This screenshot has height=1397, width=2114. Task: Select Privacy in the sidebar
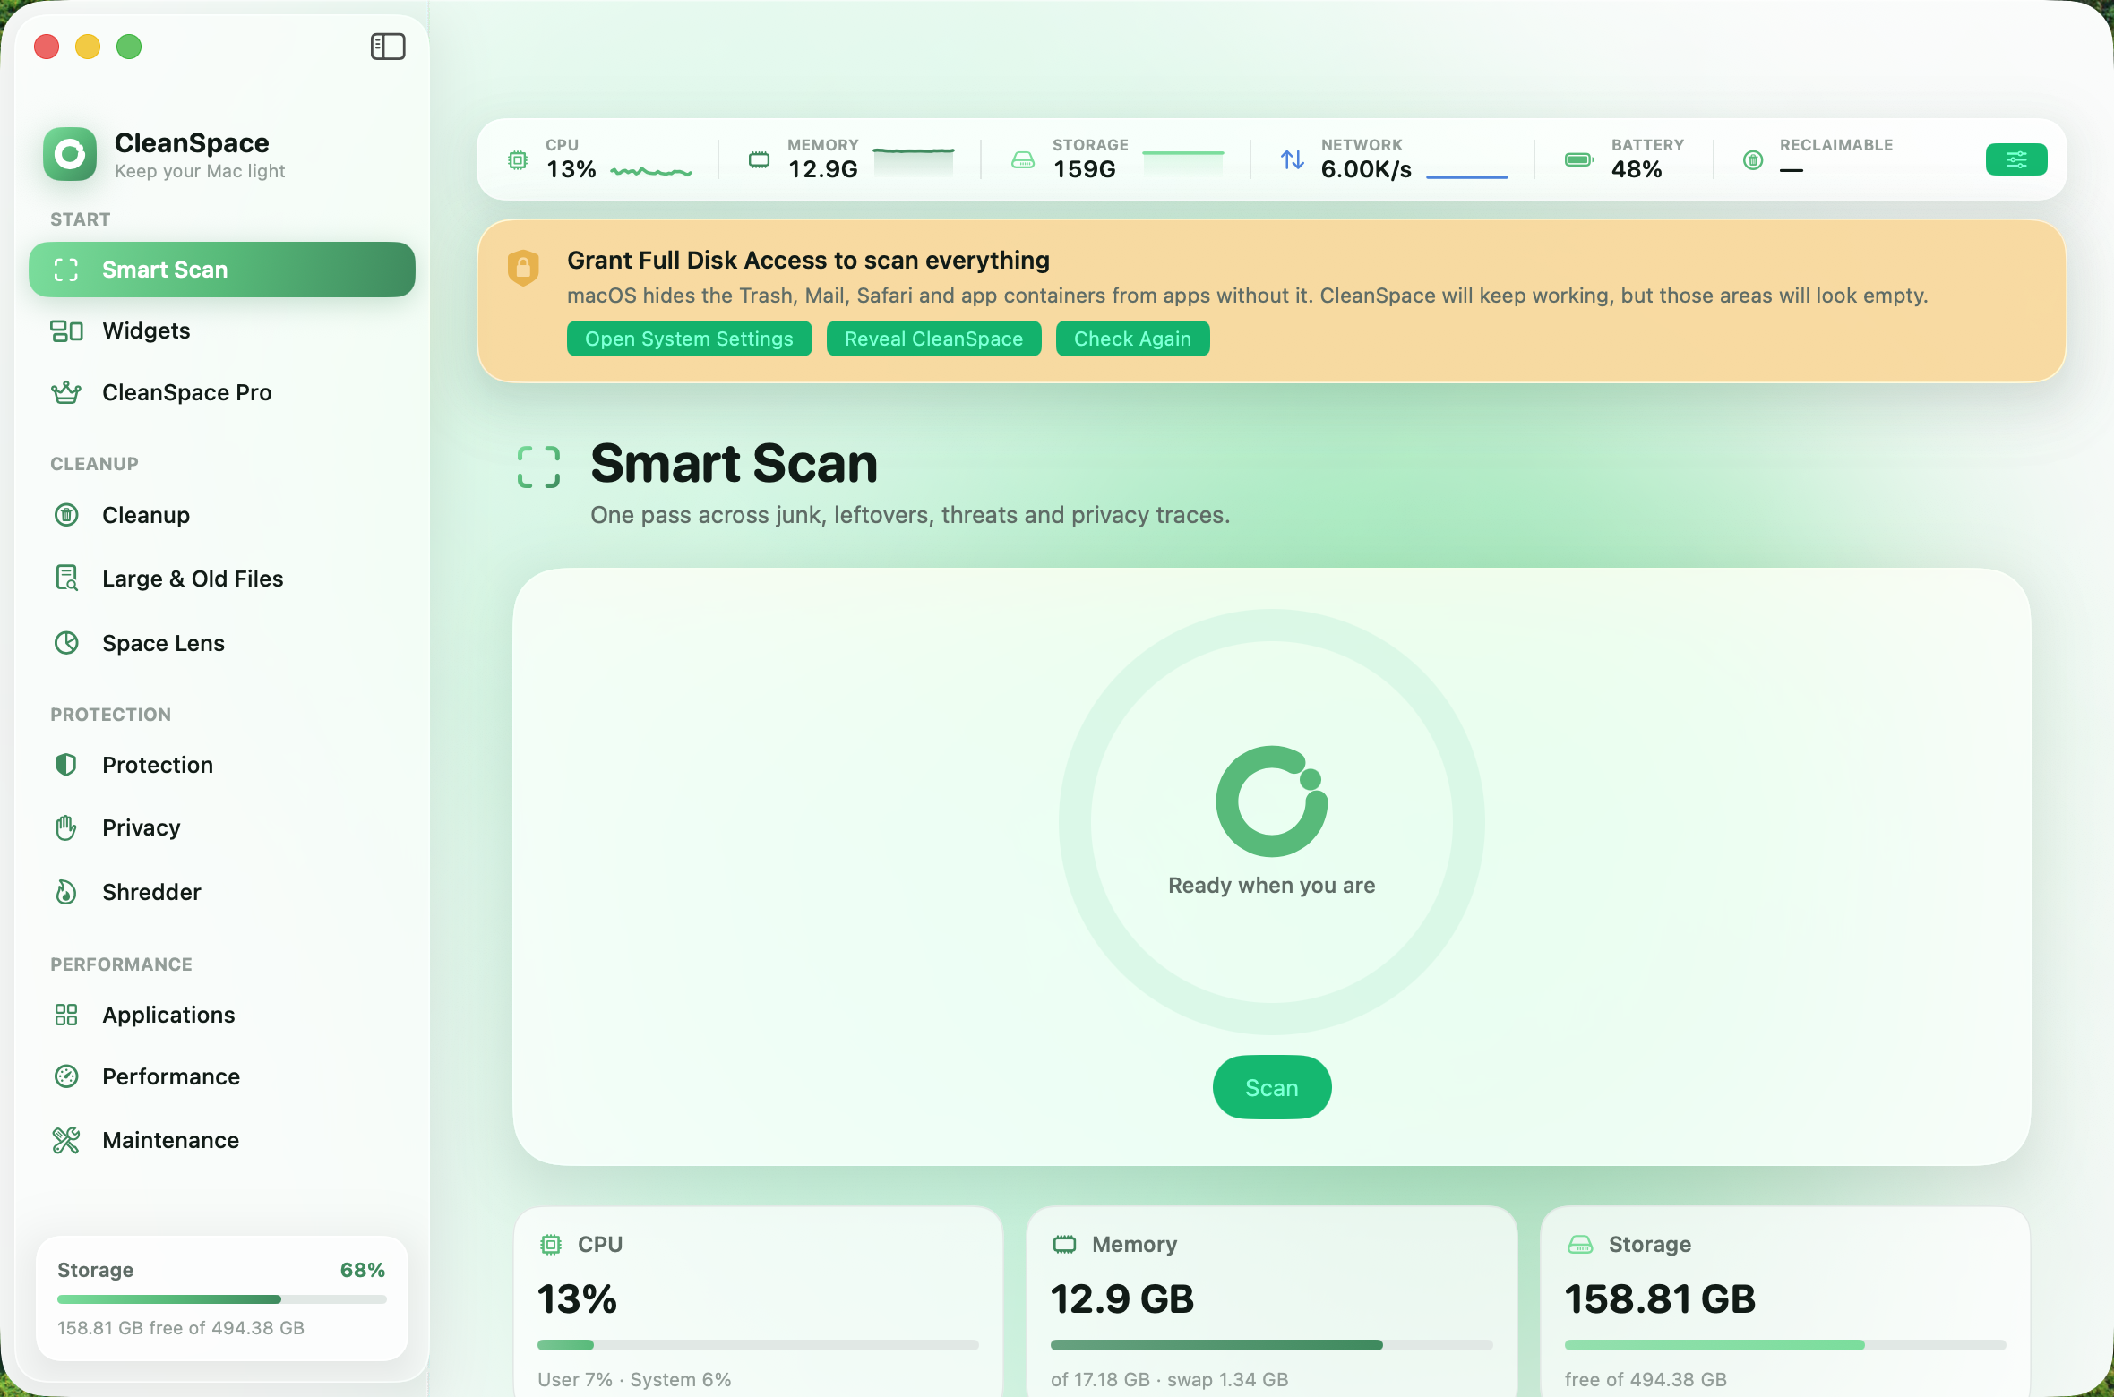click(x=222, y=827)
